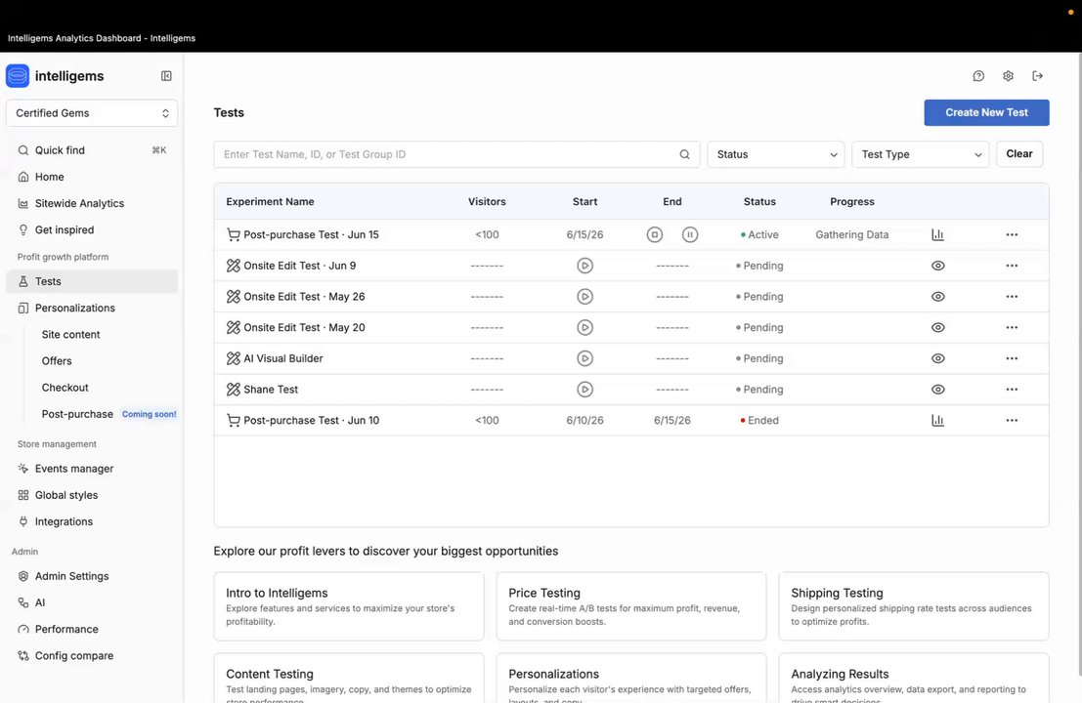
Task: Open Shane Test experiment name
Action: (271, 391)
